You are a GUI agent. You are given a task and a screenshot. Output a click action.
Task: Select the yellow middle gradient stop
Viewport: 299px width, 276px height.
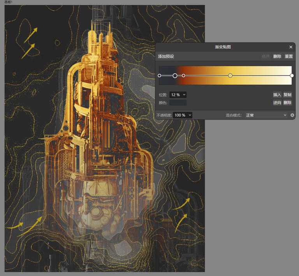pos(230,76)
